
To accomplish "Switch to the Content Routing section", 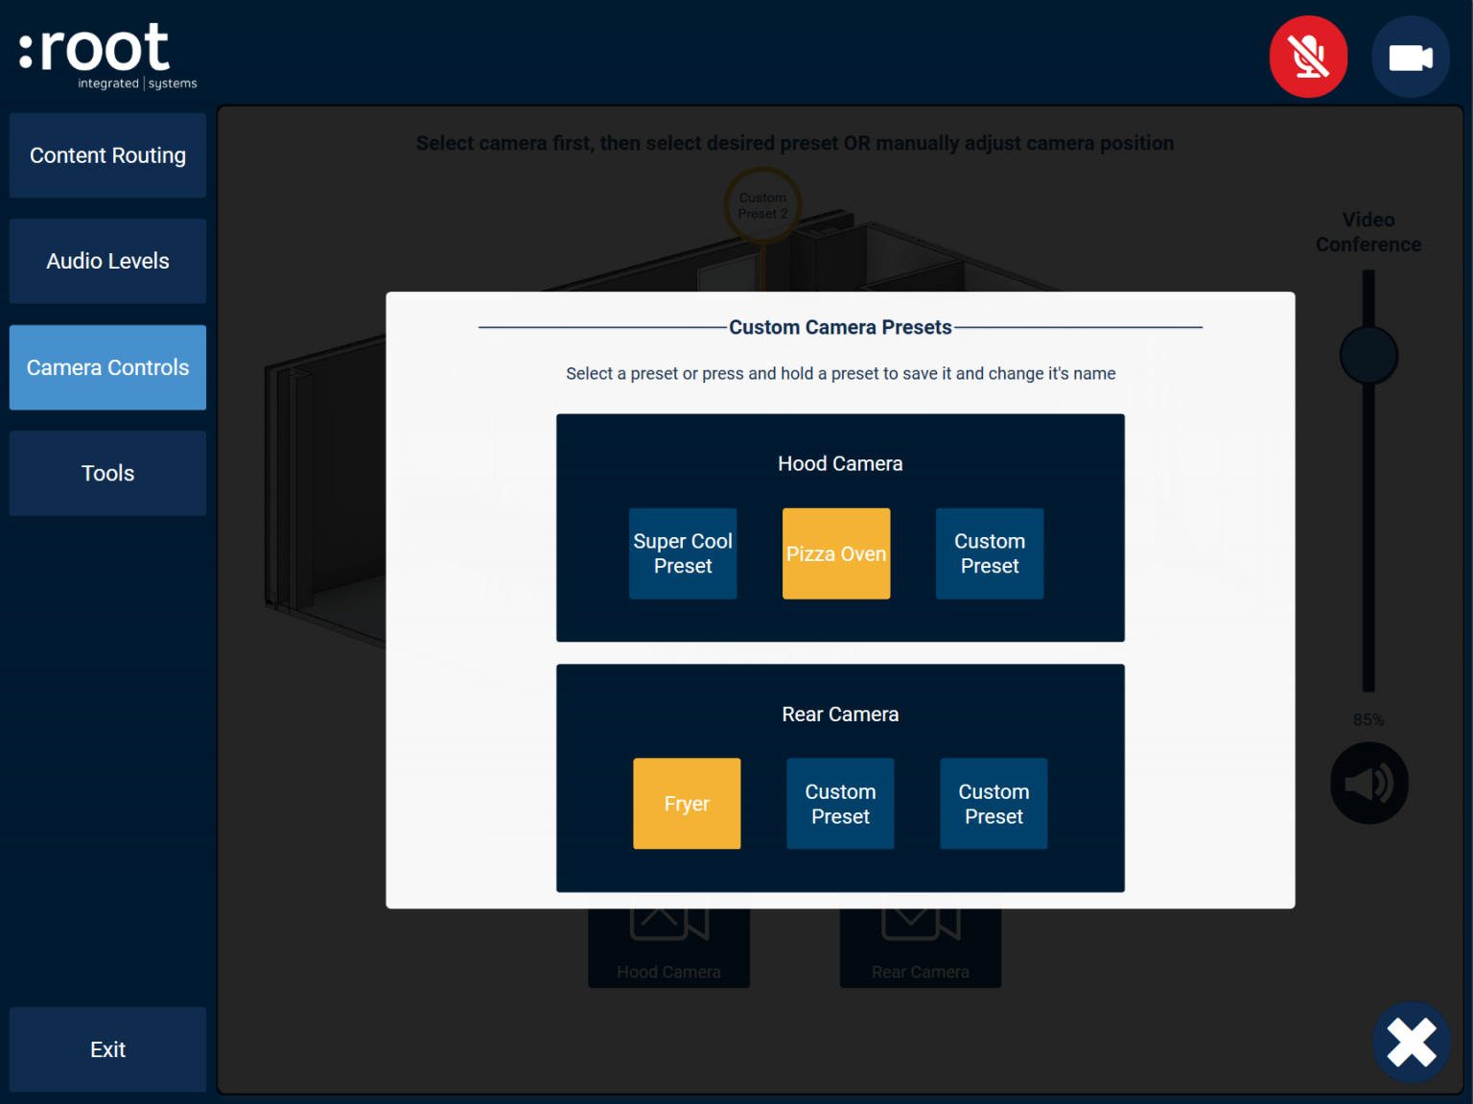I will [x=107, y=154].
